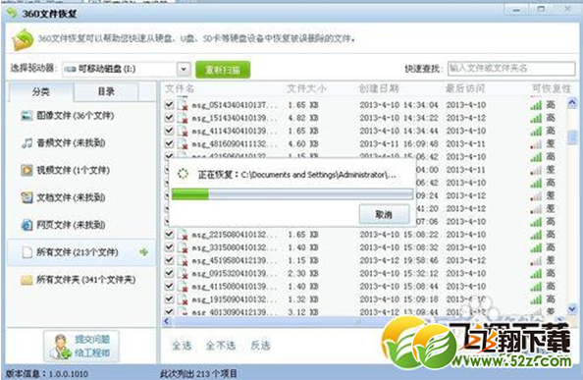The image size is (583, 380).
Task: Click the vertical scrollbar thumb of the file list
Action: click(x=572, y=137)
